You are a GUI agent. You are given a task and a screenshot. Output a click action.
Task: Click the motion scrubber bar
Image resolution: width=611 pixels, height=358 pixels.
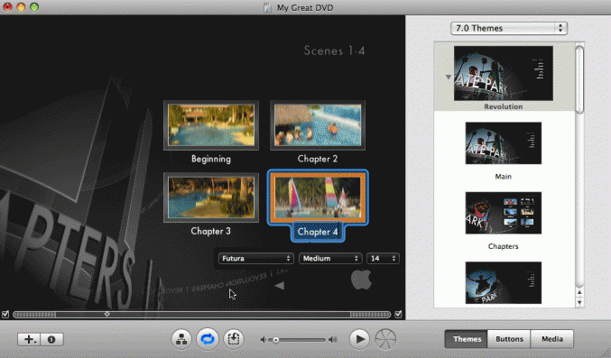click(x=201, y=315)
